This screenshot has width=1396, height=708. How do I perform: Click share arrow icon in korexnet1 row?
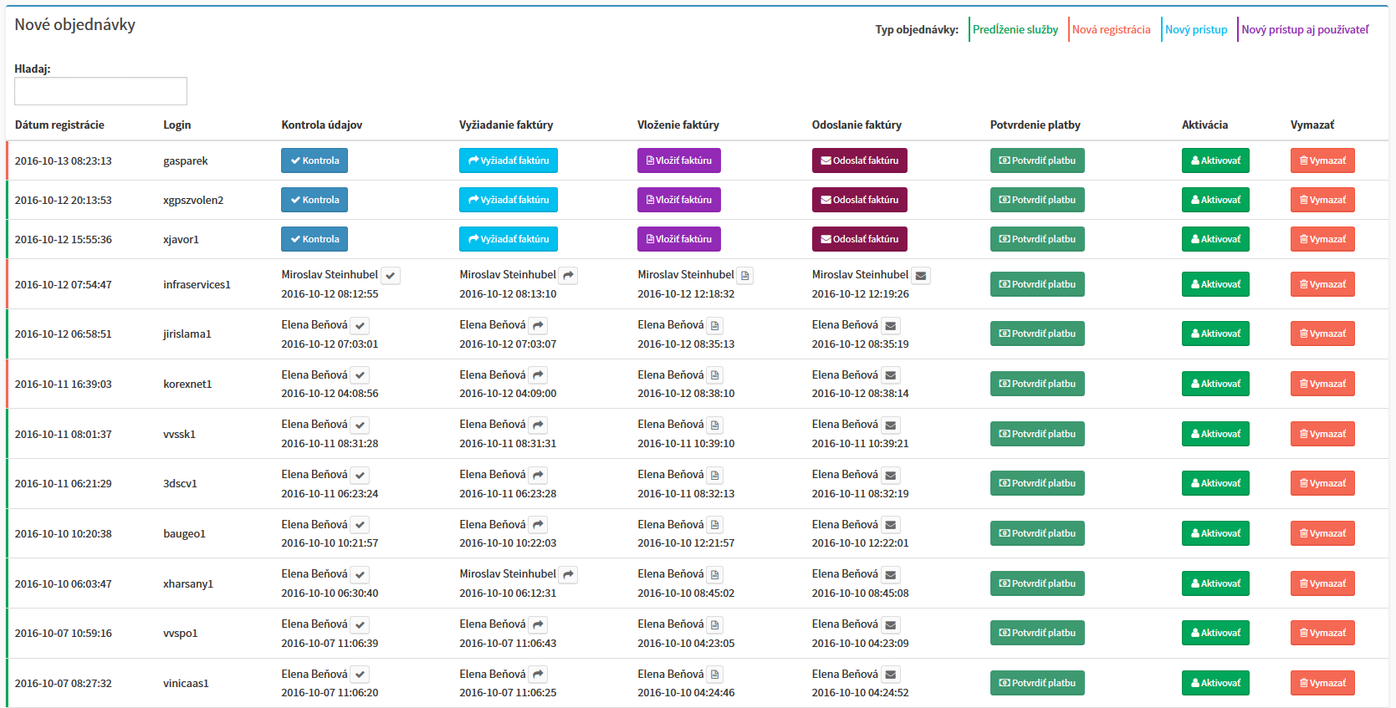click(x=539, y=375)
